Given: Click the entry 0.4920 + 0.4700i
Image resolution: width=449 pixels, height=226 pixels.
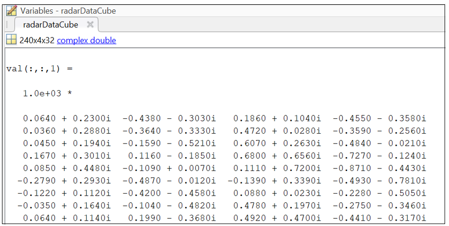Looking at the screenshot, I should point(277,218).
